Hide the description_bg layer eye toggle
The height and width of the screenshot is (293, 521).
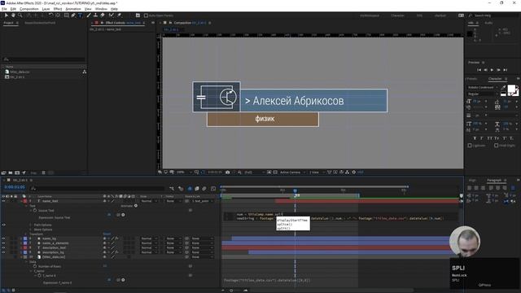click(x=3, y=252)
